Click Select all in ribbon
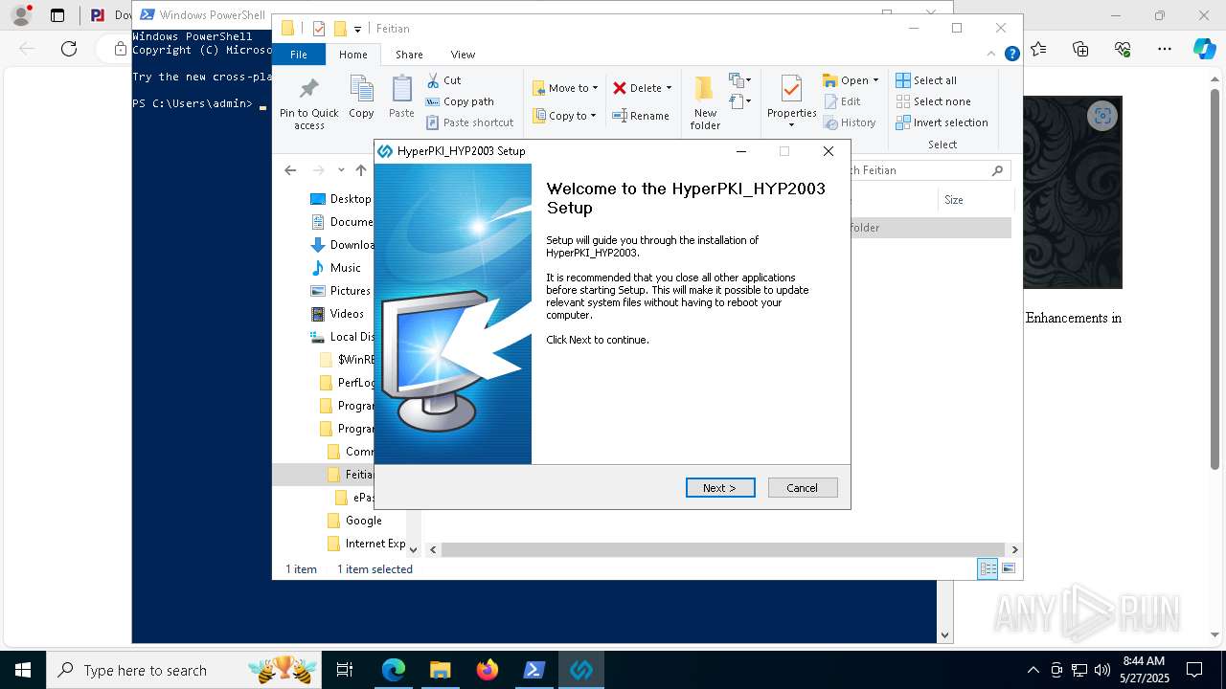This screenshot has width=1226, height=689. click(x=926, y=80)
